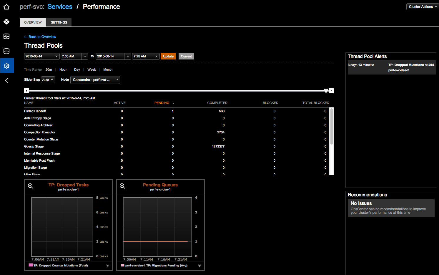Open the cluster overview icon in the sidebar
This screenshot has height=275, width=439.
click(6, 21)
